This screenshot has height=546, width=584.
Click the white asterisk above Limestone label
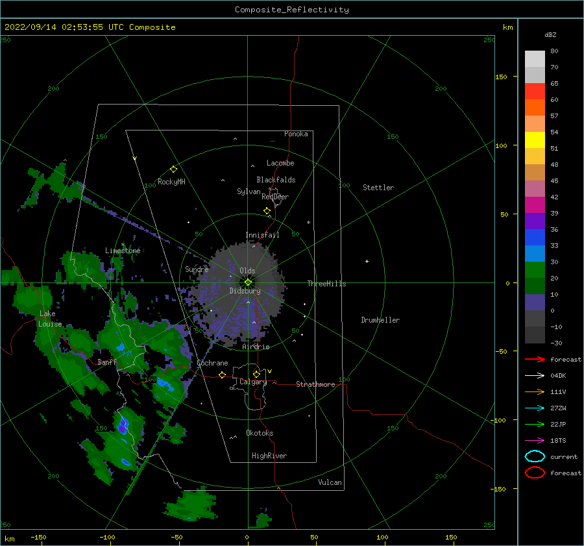(123, 245)
